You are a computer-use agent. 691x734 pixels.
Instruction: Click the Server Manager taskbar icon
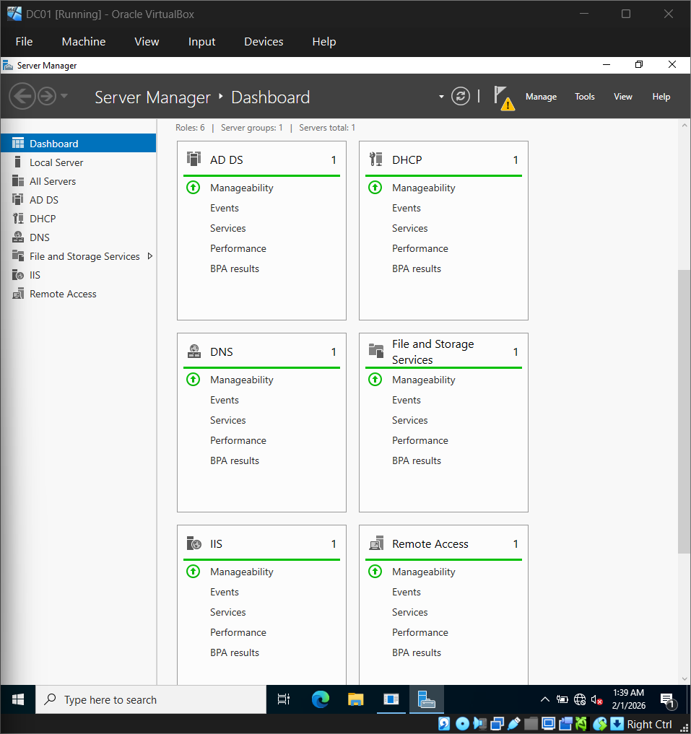[x=426, y=699]
